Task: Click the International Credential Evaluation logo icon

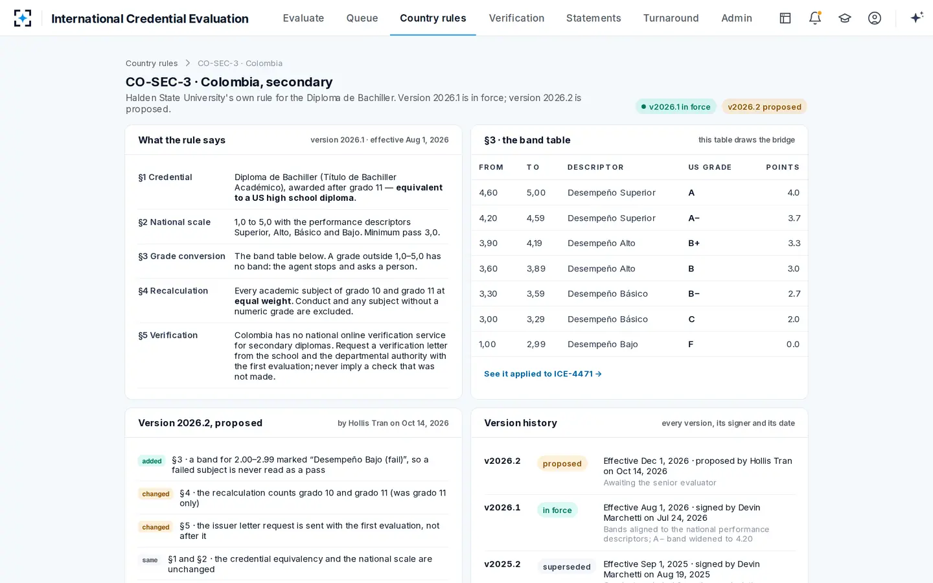Action: (23, 18)
